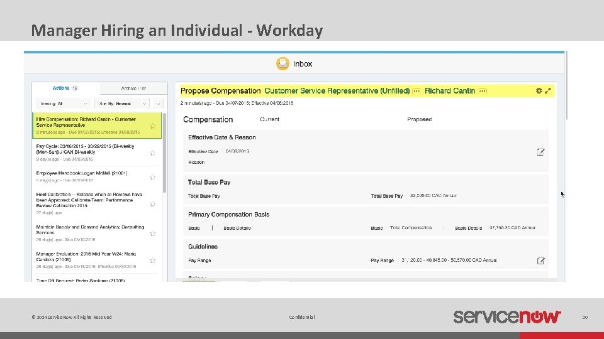604x339 pixels.
Task: Click the proposed pay range value text
Action: tap(449, 260)
